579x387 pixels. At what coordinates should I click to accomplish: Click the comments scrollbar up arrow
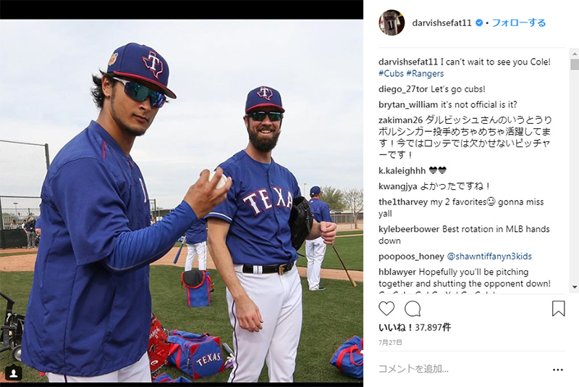click(x=575, y=54)
